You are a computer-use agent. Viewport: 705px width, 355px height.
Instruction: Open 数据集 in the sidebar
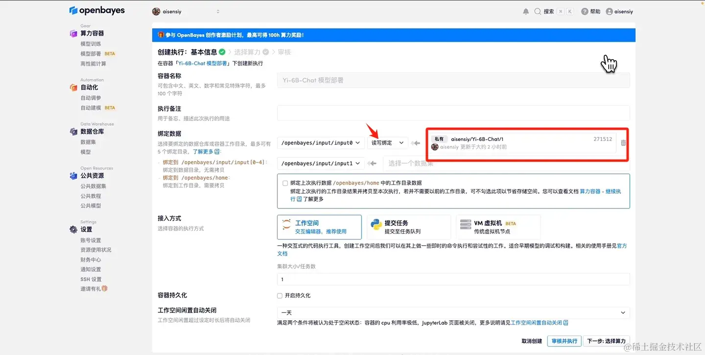pos(88,142)
